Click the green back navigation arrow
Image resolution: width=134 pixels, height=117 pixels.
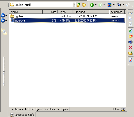pyautogui.click(x=92, y=5)
